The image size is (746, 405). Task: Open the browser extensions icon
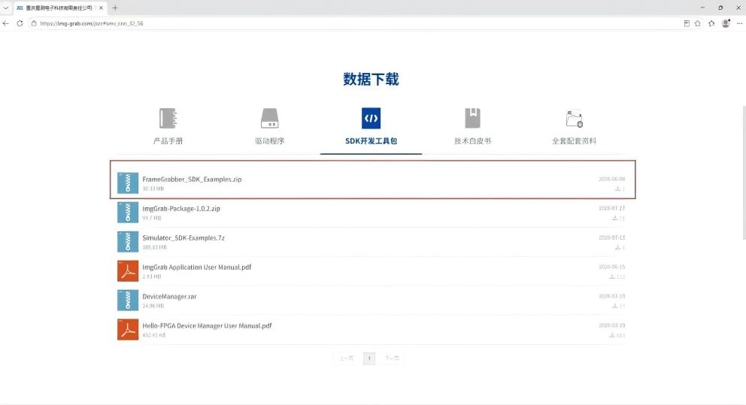(x=711, y=23)
